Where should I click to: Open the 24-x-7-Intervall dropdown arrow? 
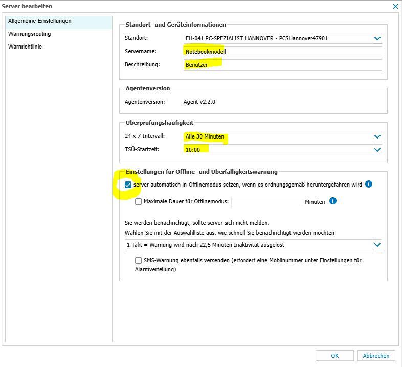pyautogui.click(x=377, y=136)
